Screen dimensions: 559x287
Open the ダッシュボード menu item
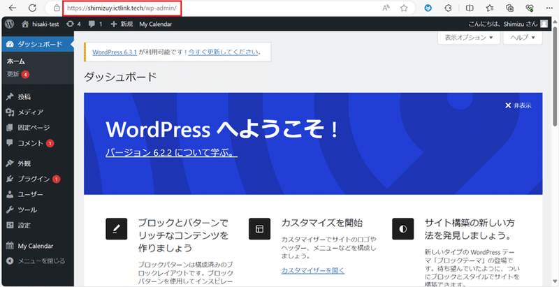coord(38,44)
